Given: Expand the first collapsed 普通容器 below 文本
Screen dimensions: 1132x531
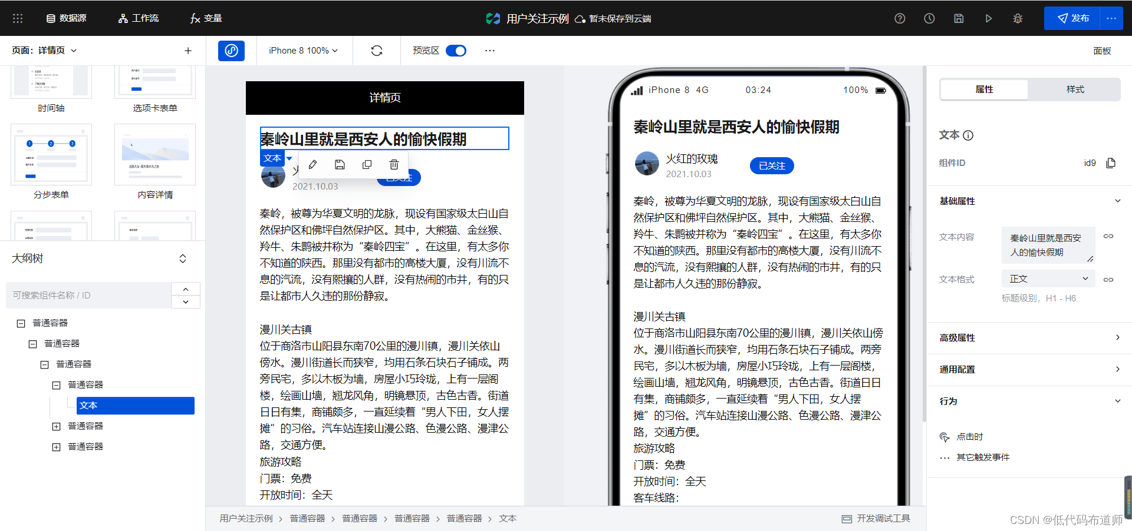Looking at the screenshot, I should point(56,426).
